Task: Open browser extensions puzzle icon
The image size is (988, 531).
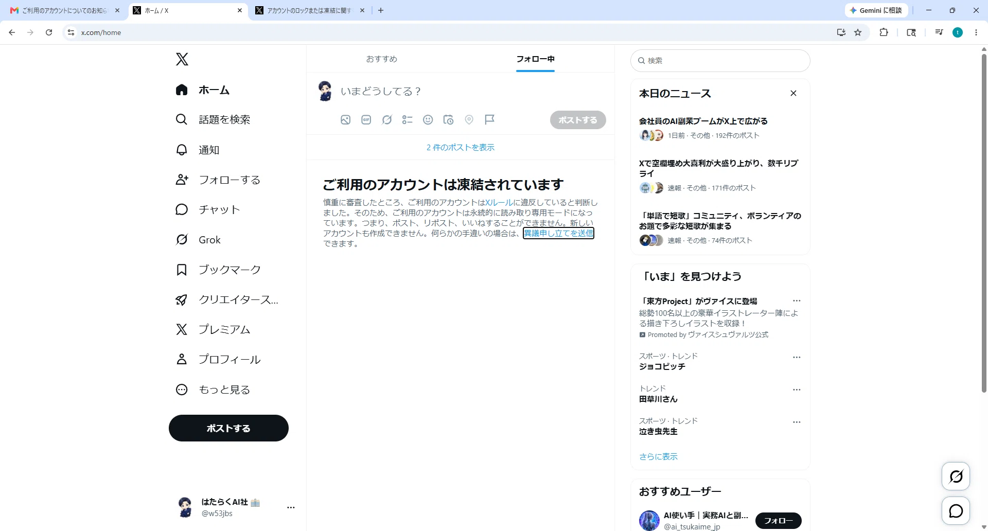Action: pyautogui.click(x=884, y=32)
